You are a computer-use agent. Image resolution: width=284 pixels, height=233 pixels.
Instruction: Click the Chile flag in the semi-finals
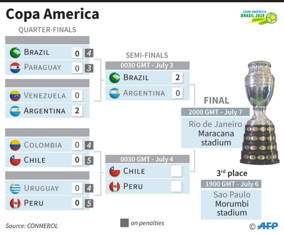point(115,171)
